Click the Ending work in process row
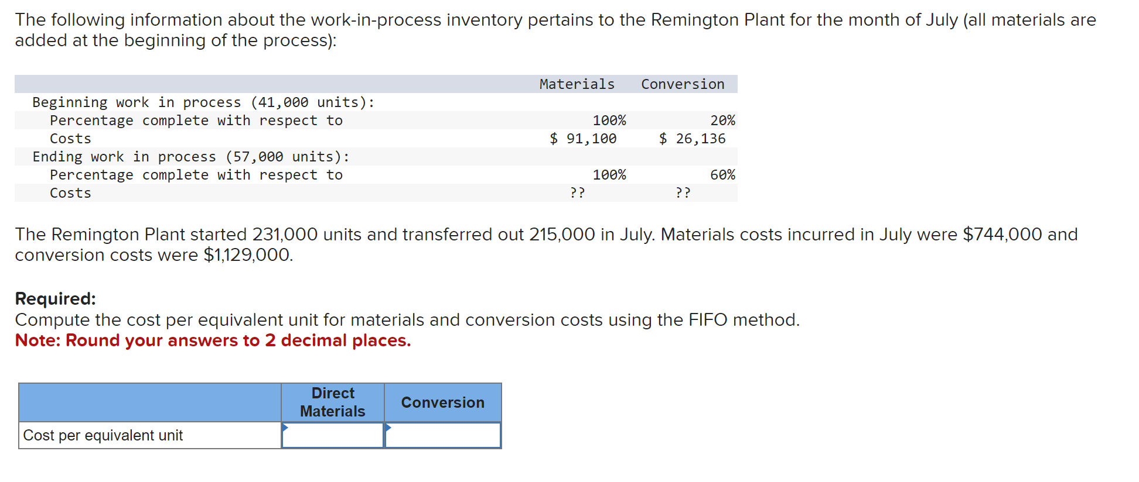1139x482 pixels. (192, 156)
